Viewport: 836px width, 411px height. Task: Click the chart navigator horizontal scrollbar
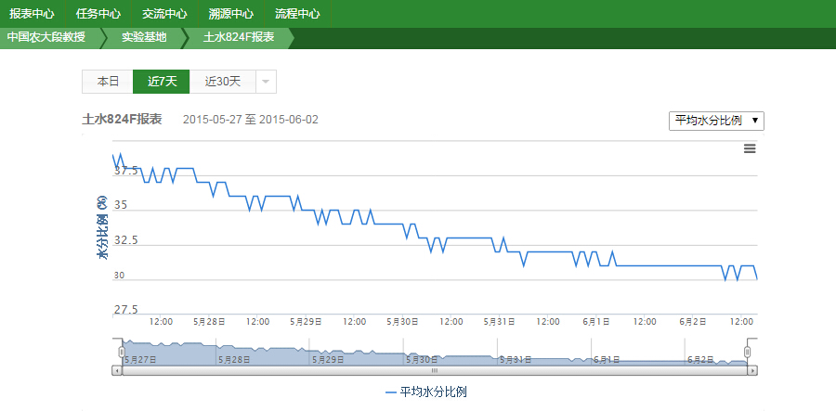point(435,370)
